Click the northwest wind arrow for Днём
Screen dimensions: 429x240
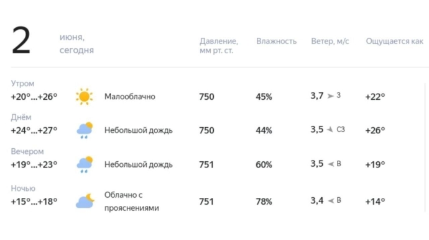pos(330,130)
